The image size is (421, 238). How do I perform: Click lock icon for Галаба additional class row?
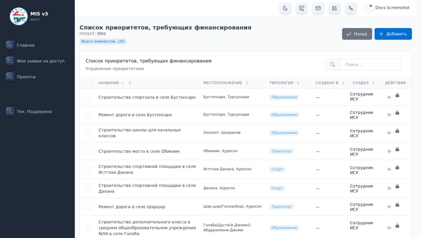coord(397,225)
